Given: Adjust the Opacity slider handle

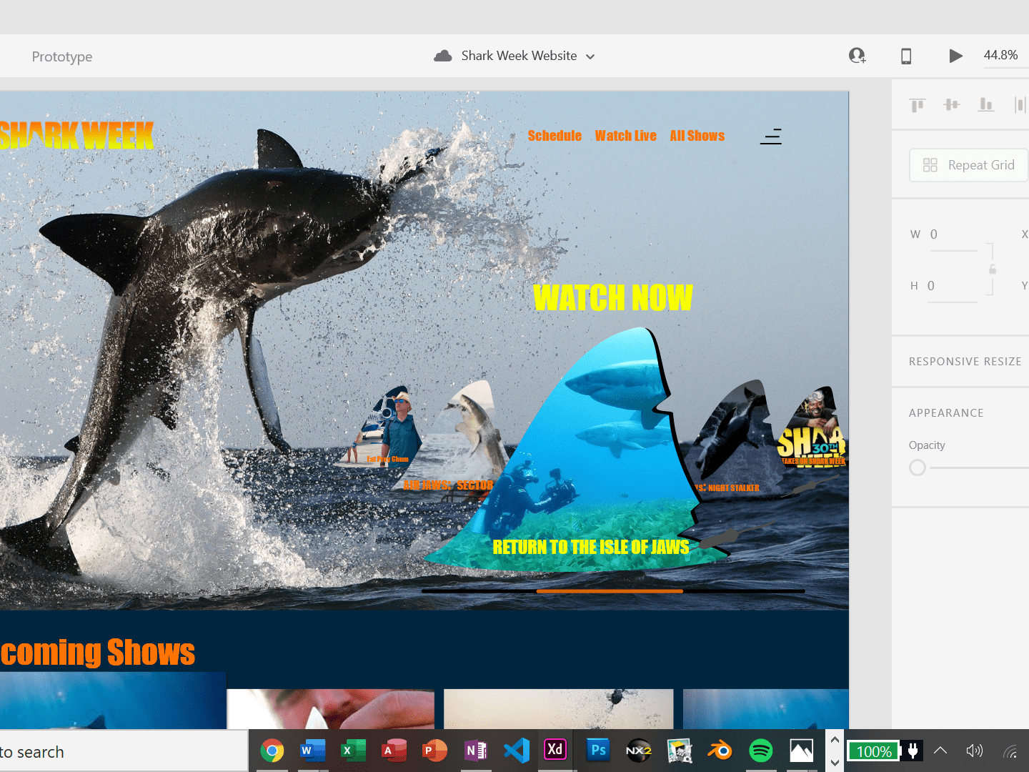Looking at the screenshot, I should 918,467.
